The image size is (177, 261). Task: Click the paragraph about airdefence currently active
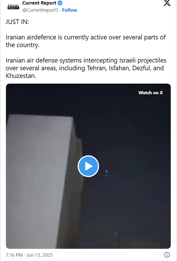tap(86, 41)
